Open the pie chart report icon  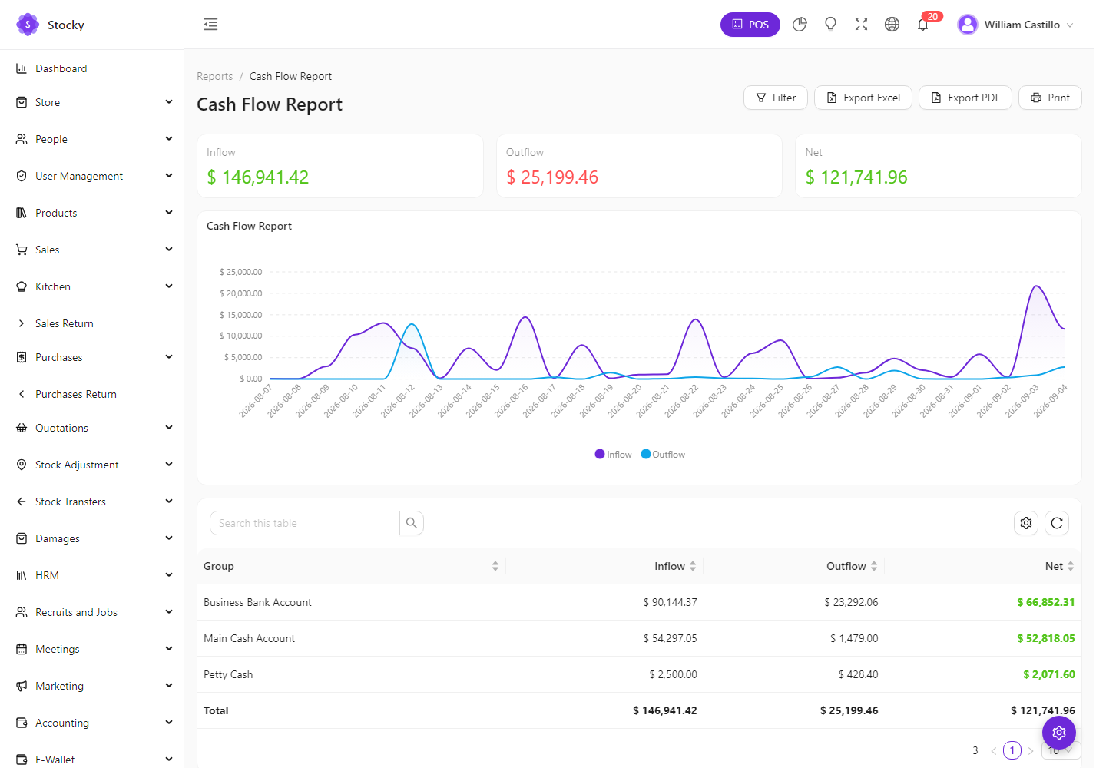(x=800, y=25)
